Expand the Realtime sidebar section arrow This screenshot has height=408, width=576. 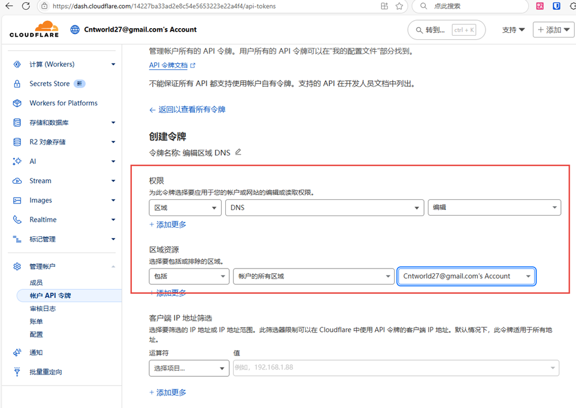click(113, 220)
